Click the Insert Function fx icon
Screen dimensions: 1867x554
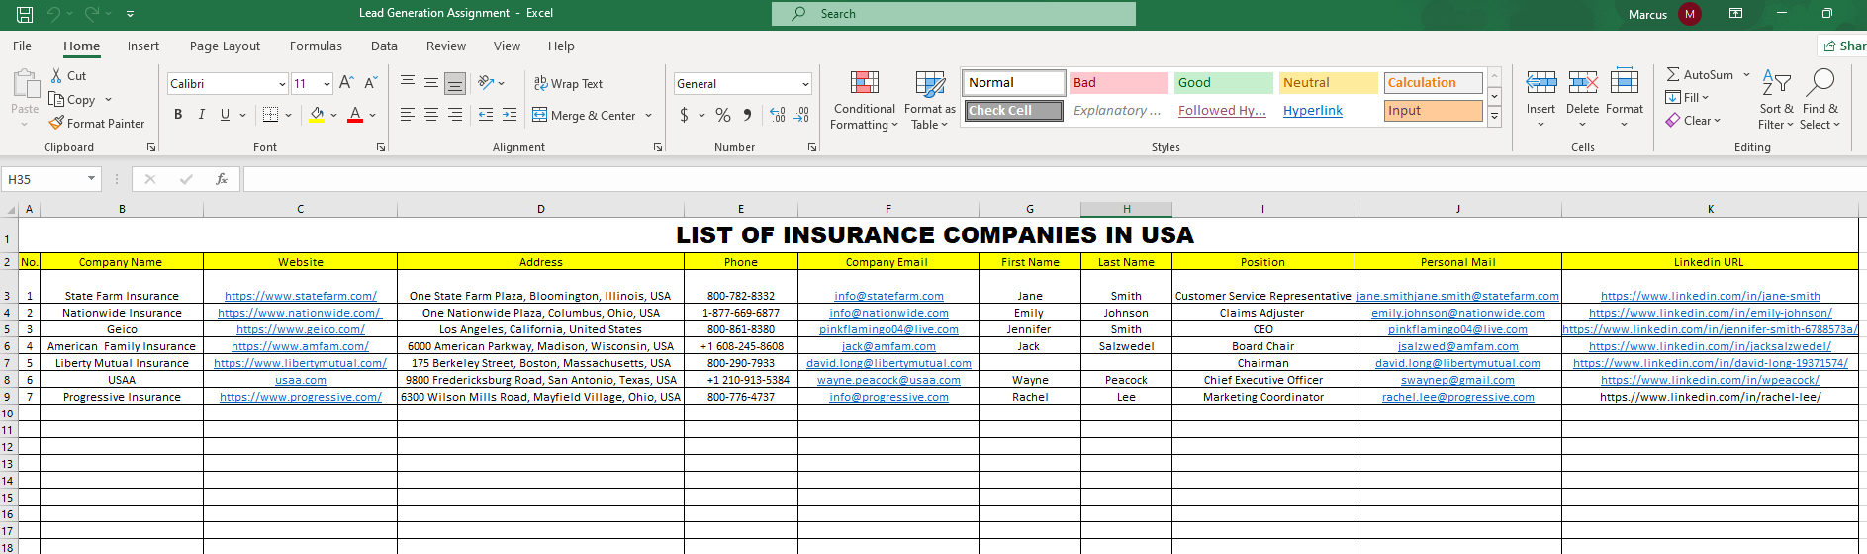click(x=222, y=179)
